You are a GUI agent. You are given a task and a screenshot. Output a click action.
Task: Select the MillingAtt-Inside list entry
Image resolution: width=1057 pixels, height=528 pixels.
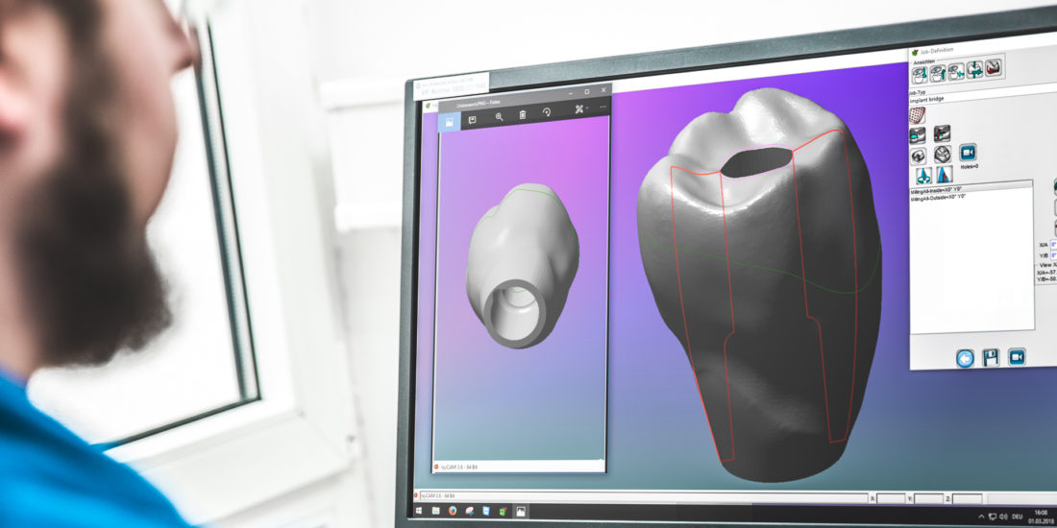coord(971,190)
